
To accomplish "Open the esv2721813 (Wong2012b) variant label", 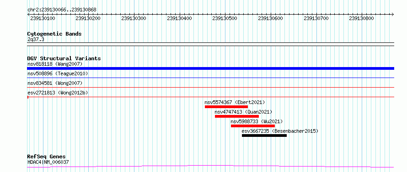I will (58, 93).
